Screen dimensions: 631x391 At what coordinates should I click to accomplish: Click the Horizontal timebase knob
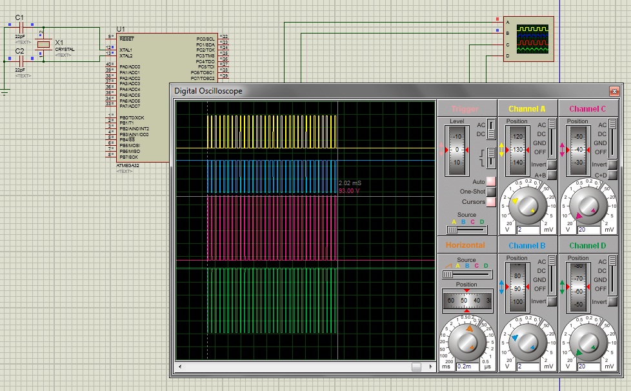coord(467,343)
